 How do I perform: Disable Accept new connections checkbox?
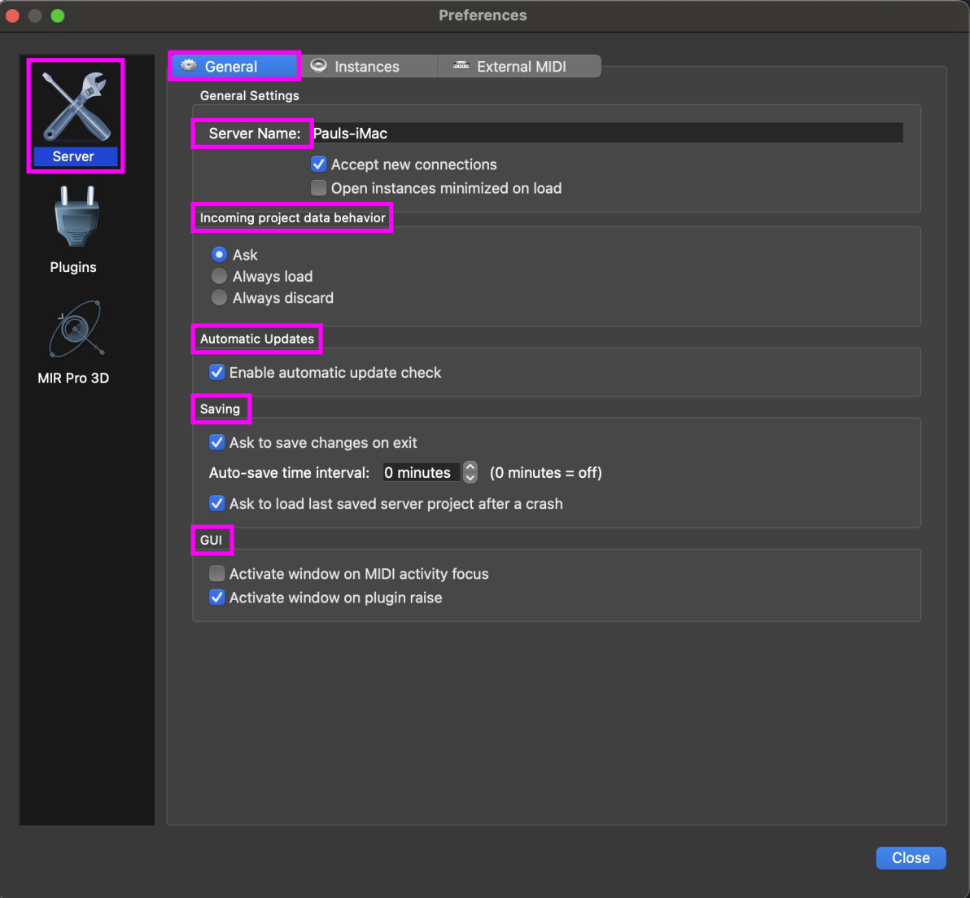pyautogui.click(x=319, y=164)
